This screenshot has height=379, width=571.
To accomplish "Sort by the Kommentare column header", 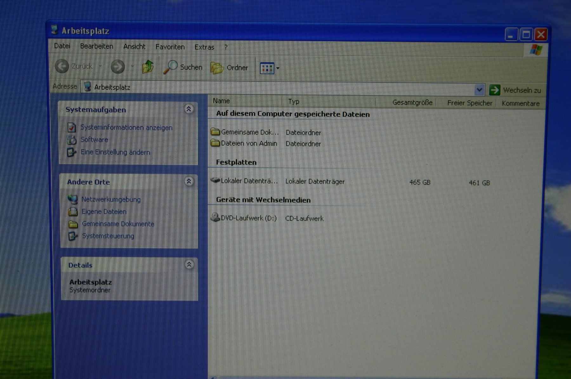I will coord(521,103).
